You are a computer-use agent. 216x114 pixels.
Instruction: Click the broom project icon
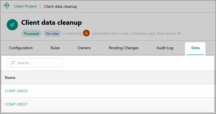(x=13, y=25)
